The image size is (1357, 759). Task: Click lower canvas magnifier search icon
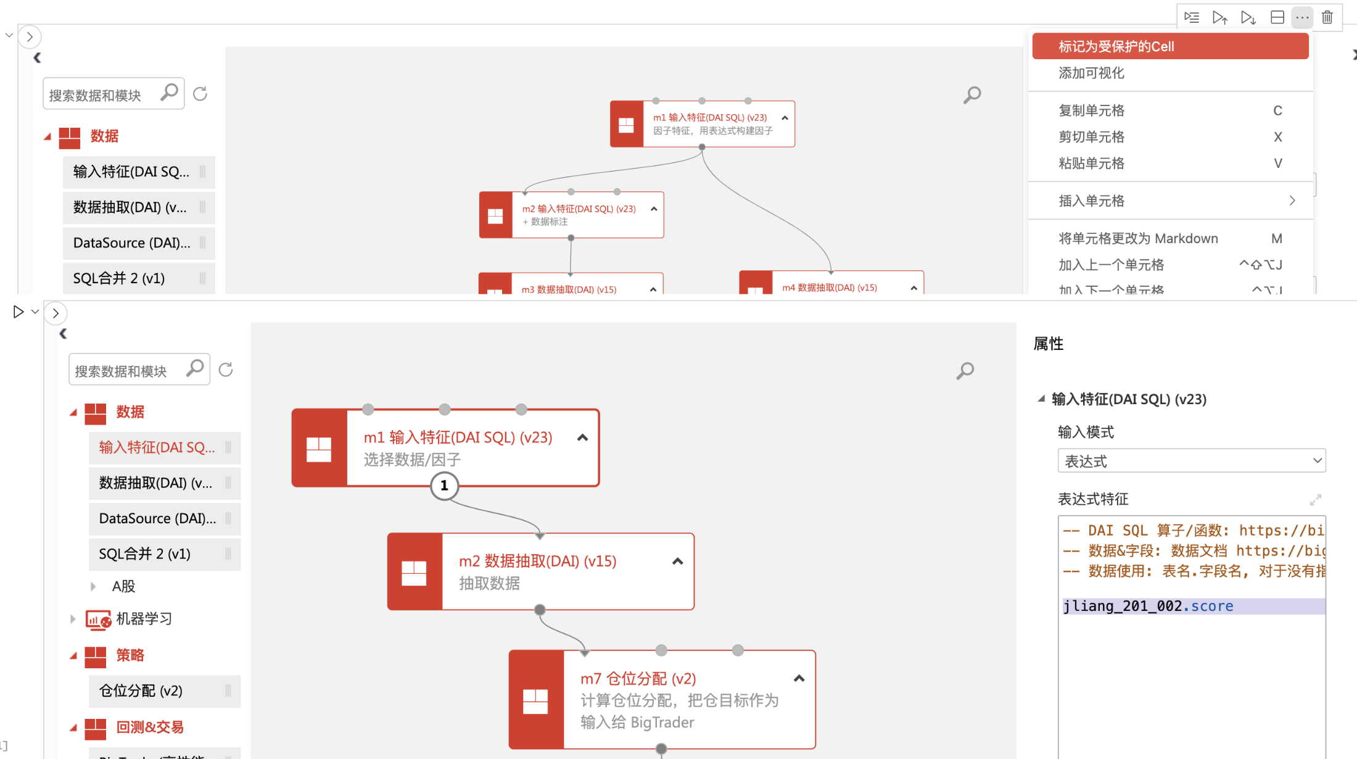[x=965, y=370]
